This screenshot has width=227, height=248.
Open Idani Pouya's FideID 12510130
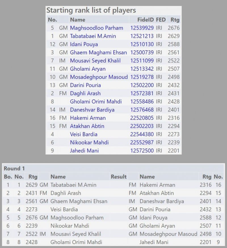coord(142,44)
